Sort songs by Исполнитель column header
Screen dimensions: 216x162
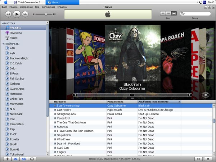(122, 102)
